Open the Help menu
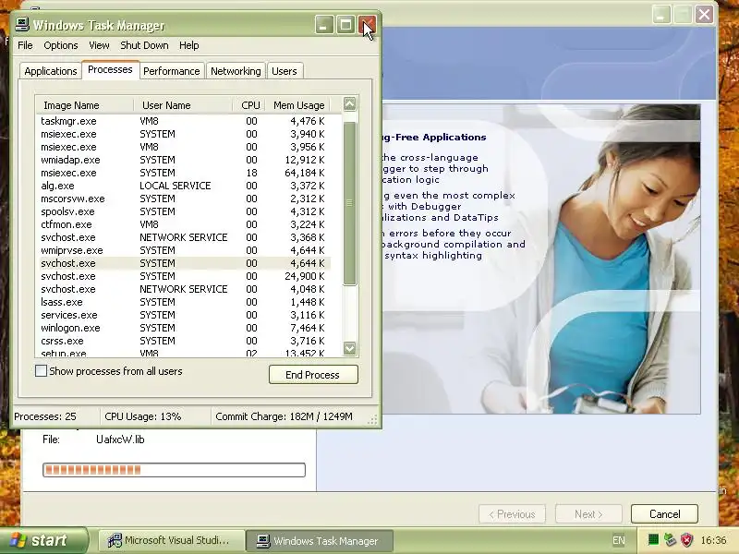Viewport: 739px width, 554px height. 189,45
